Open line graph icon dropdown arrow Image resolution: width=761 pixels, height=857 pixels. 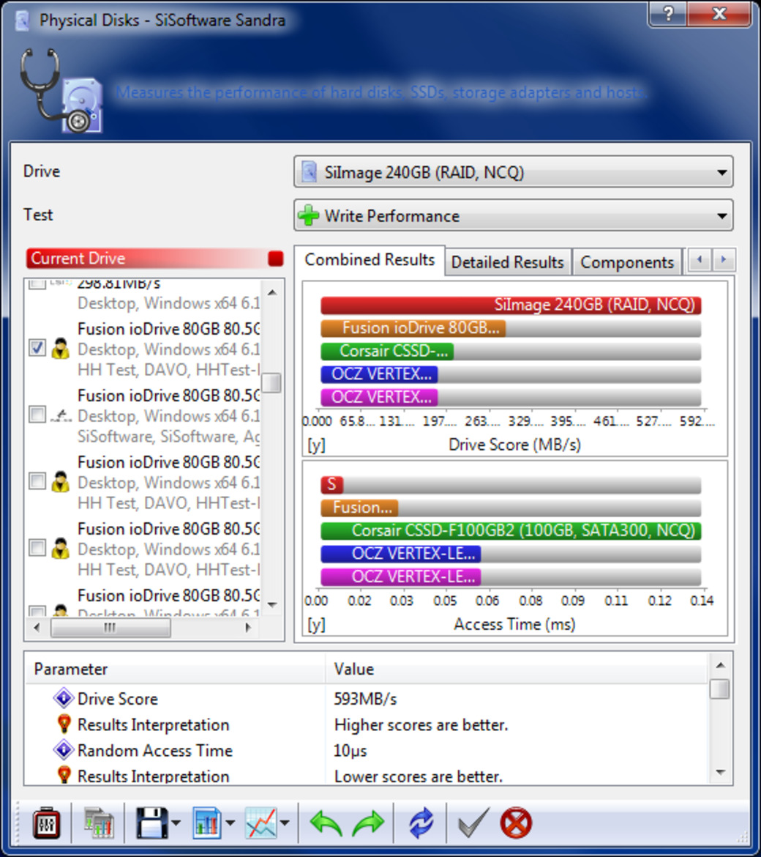285,823
